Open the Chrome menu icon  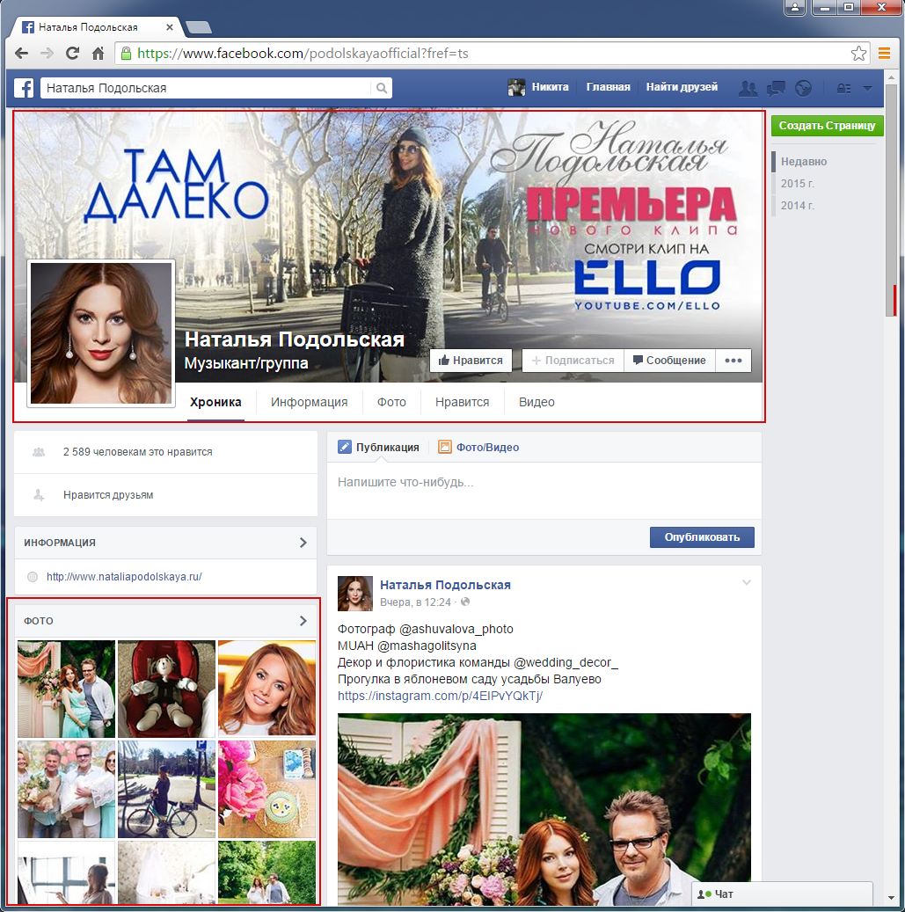coord(885,54)
